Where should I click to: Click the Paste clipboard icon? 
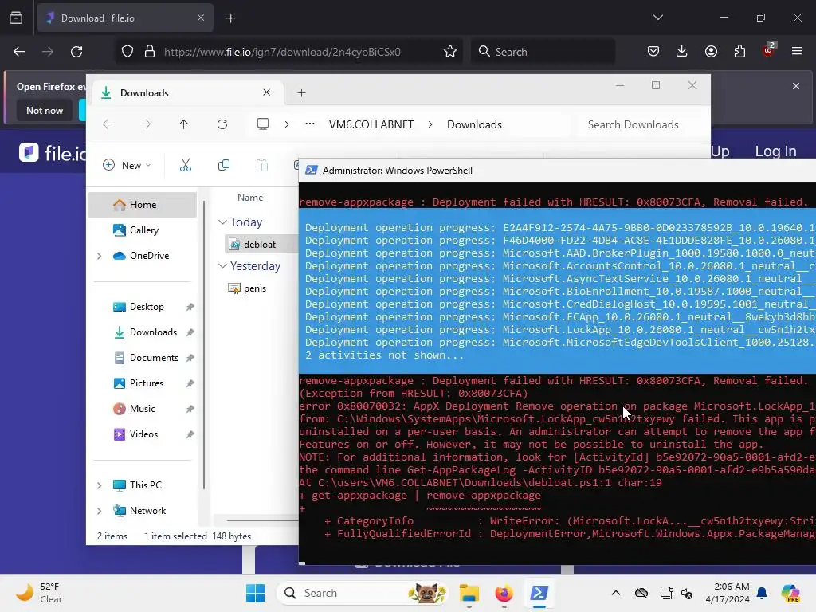point(262,165)
